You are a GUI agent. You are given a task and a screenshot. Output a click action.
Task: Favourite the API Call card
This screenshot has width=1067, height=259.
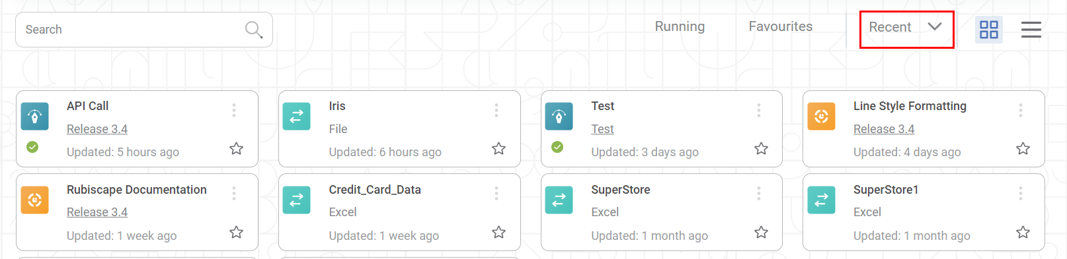tap(236, 148)
